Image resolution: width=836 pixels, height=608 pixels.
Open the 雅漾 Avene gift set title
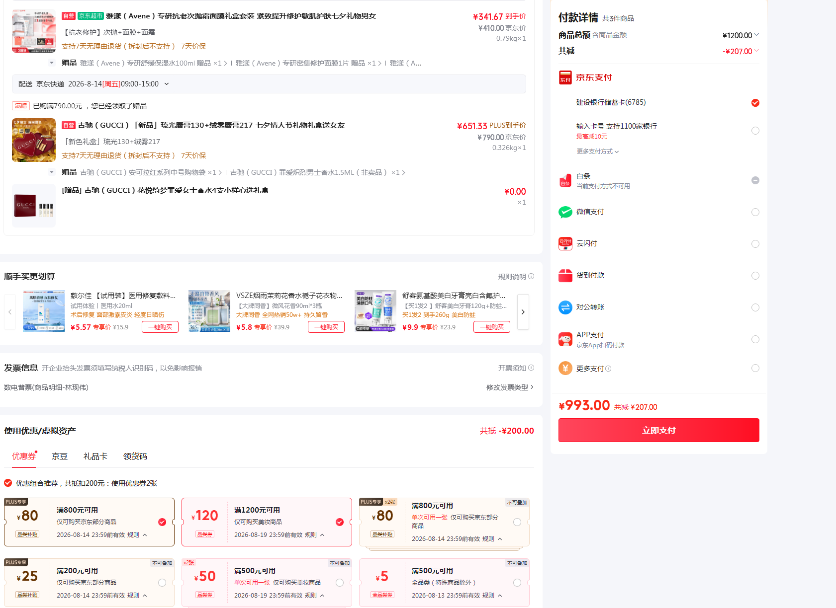(x=241, y=16)
